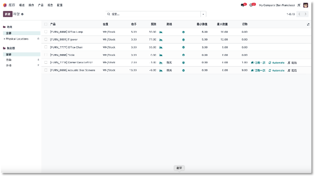
Task: Click min quantity 5.00 in Office Lamp row
Action: (205, 32)
